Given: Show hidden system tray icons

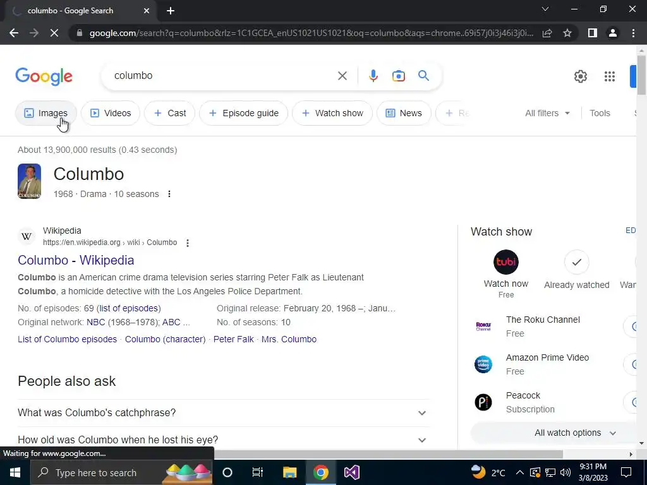Looking at the screenshot, I should [520, 472].
